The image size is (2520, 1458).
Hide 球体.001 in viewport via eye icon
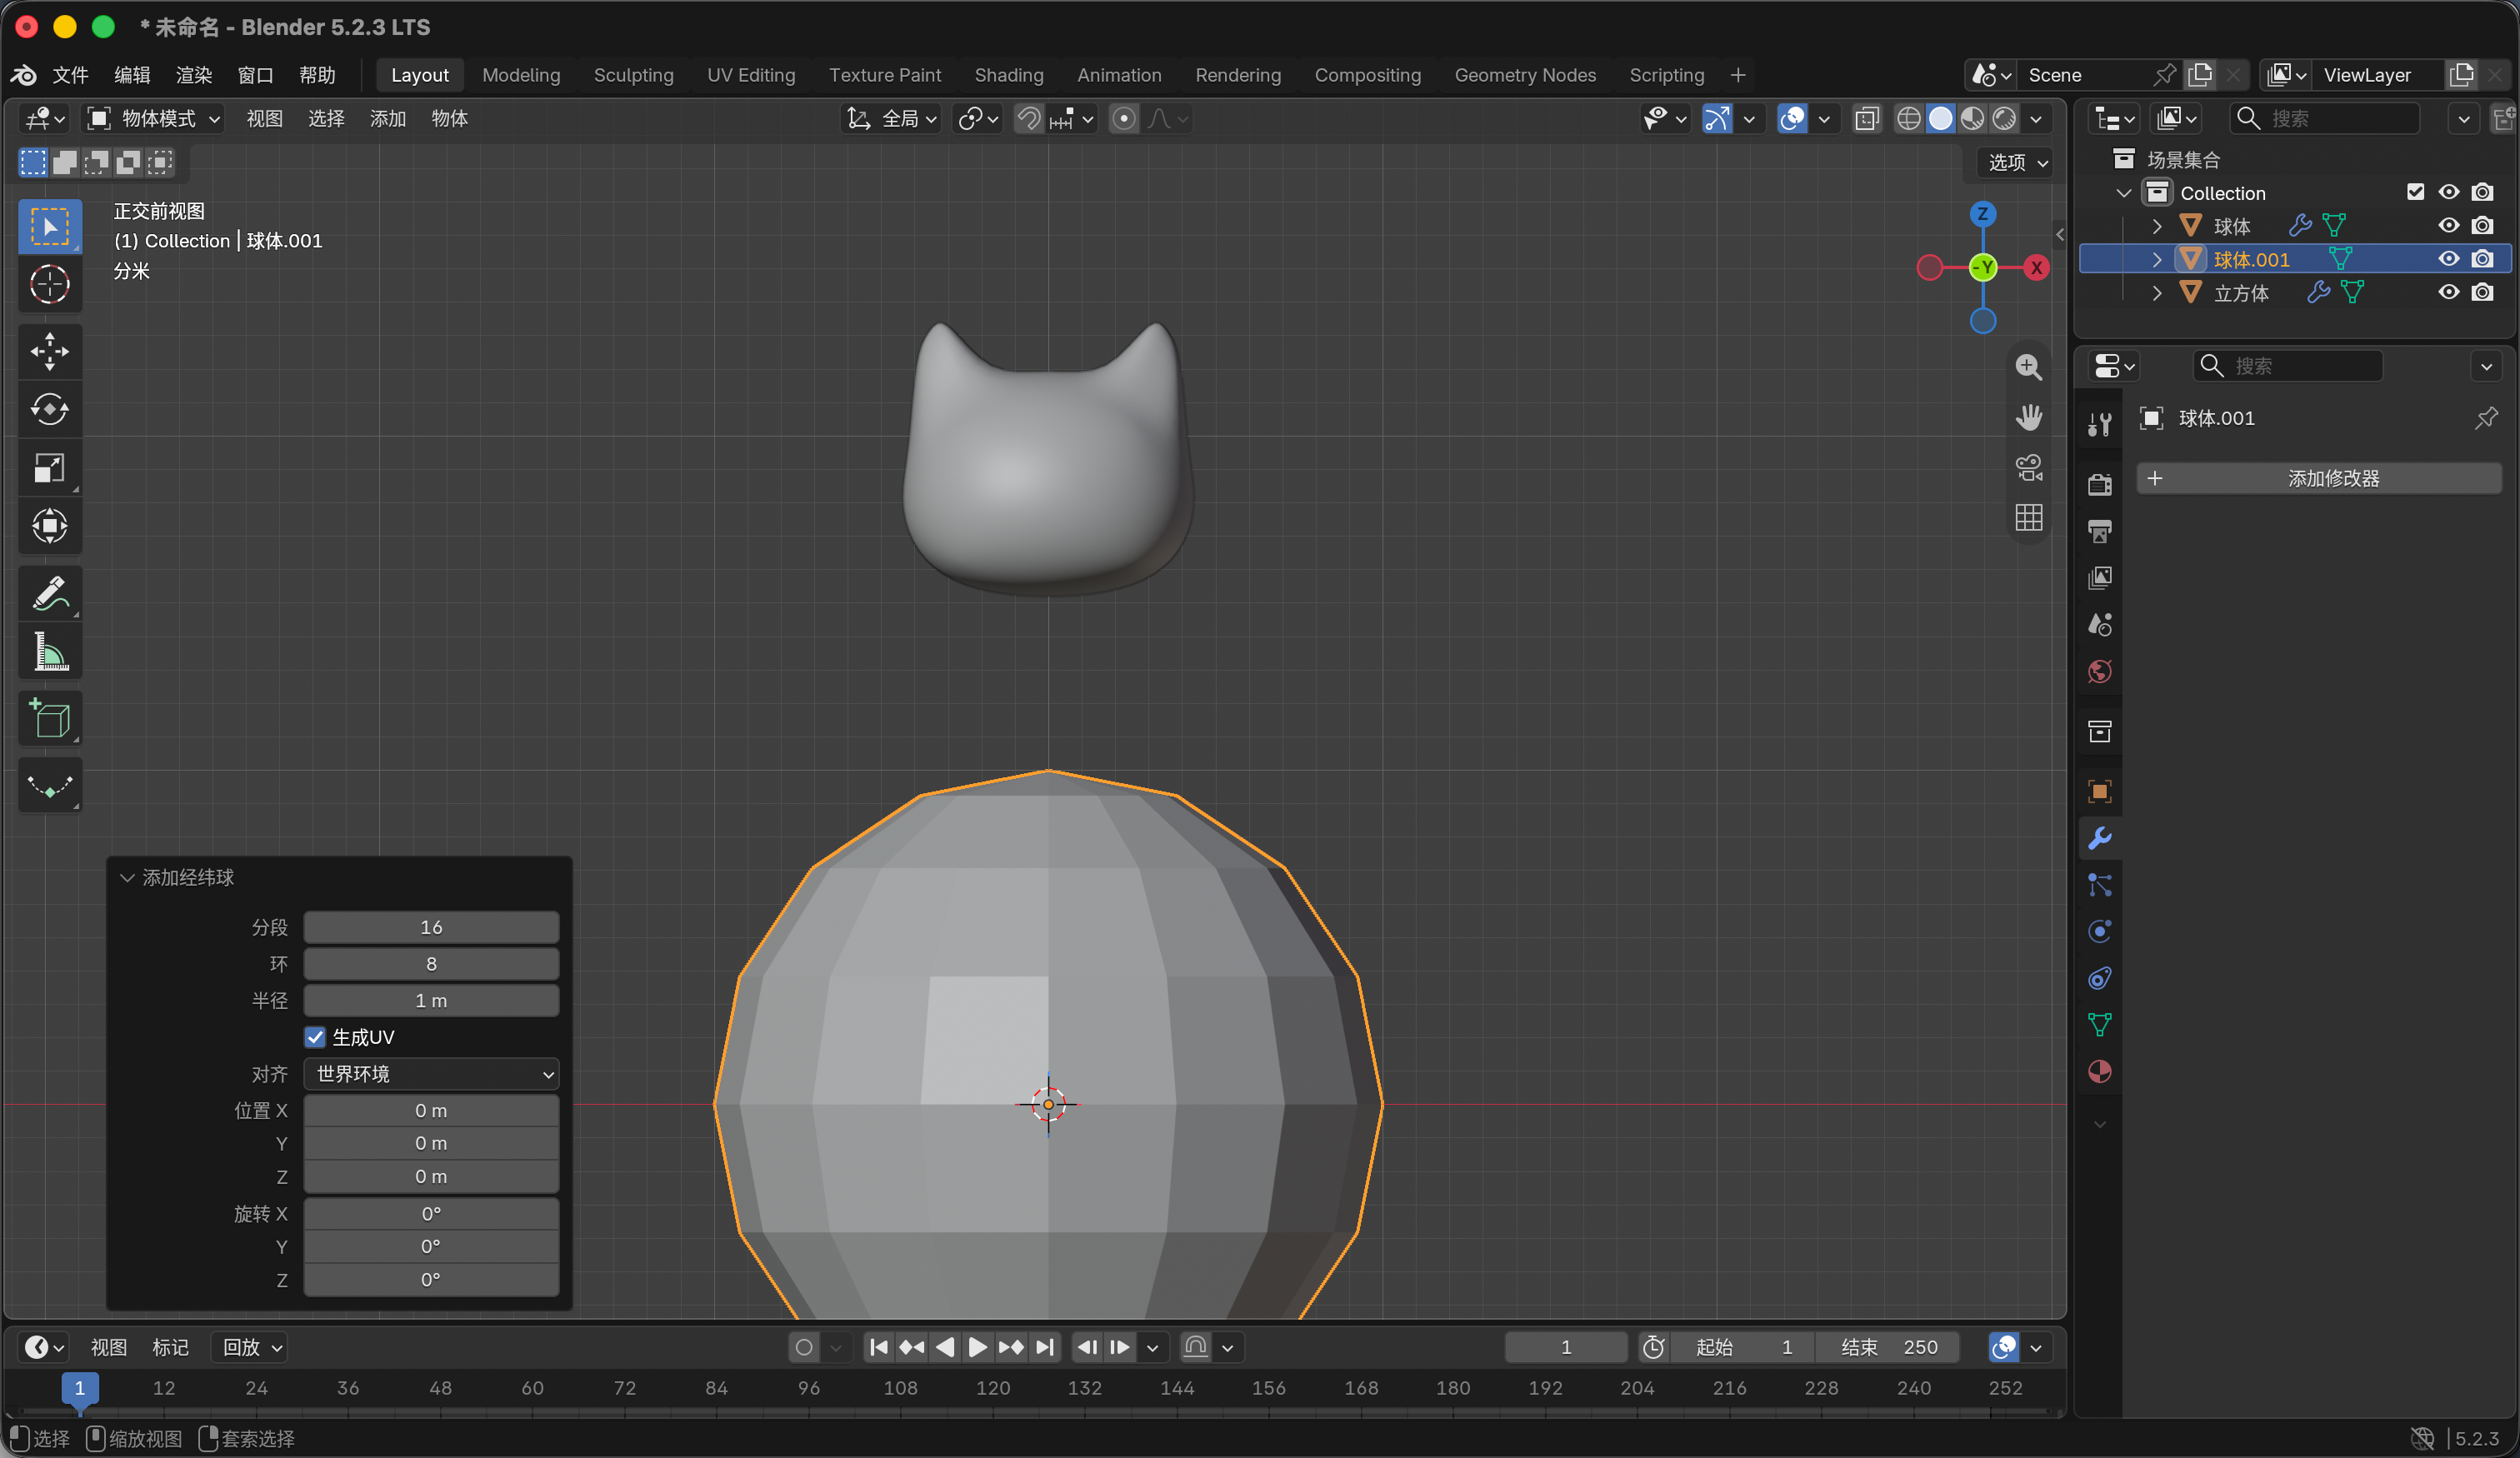2448,259
